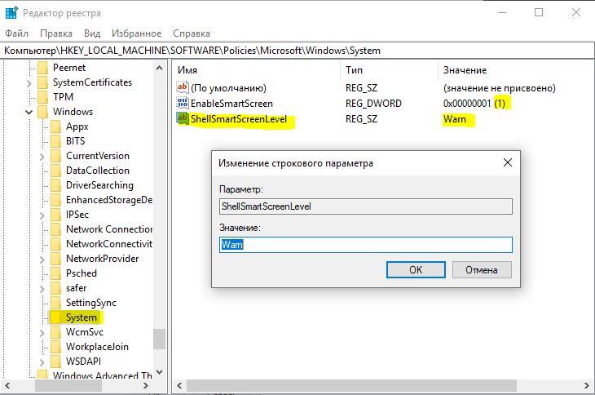This screenshot has width=595, height=395.
Task: Select the Network Connections key
Action: (x=109, y=229)
